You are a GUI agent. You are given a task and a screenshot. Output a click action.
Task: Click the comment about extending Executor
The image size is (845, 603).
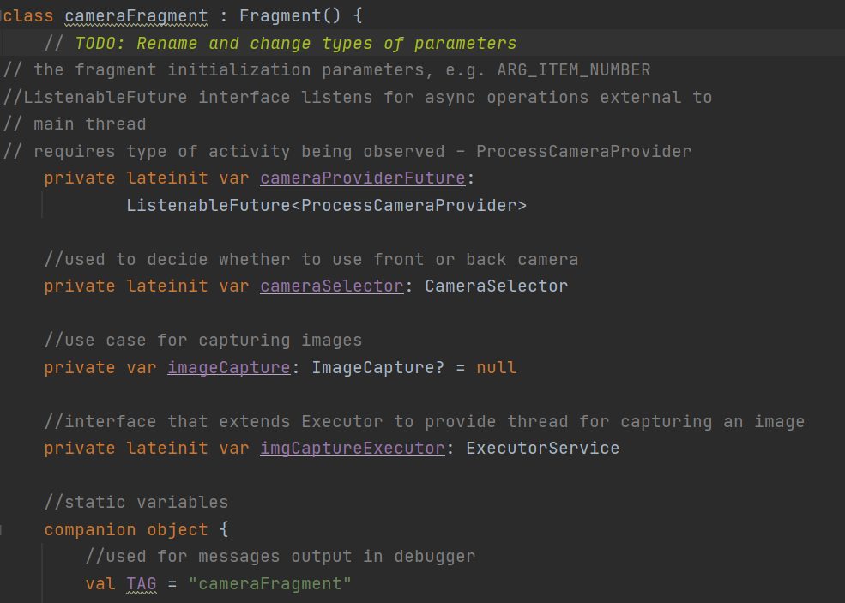(x=425, y=421)
